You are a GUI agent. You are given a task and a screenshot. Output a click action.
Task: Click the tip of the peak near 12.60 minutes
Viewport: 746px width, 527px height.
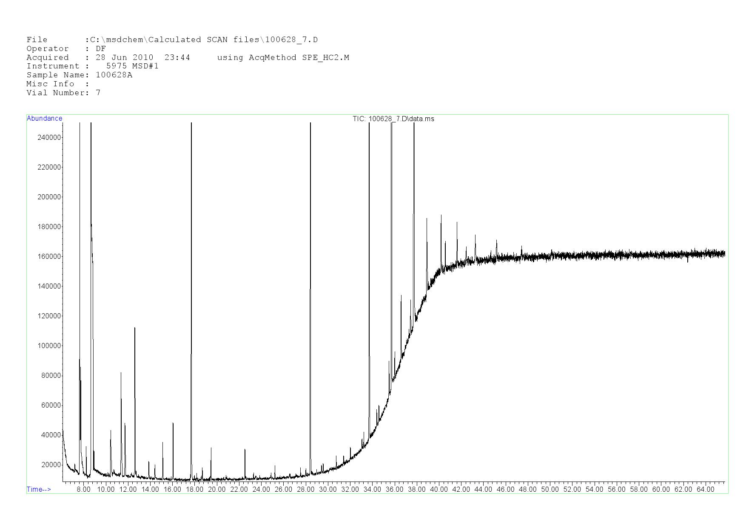135,328
